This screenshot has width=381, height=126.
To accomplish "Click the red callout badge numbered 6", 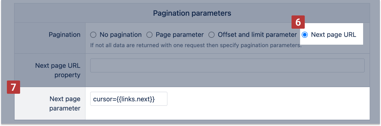I will tap(298, 22).
